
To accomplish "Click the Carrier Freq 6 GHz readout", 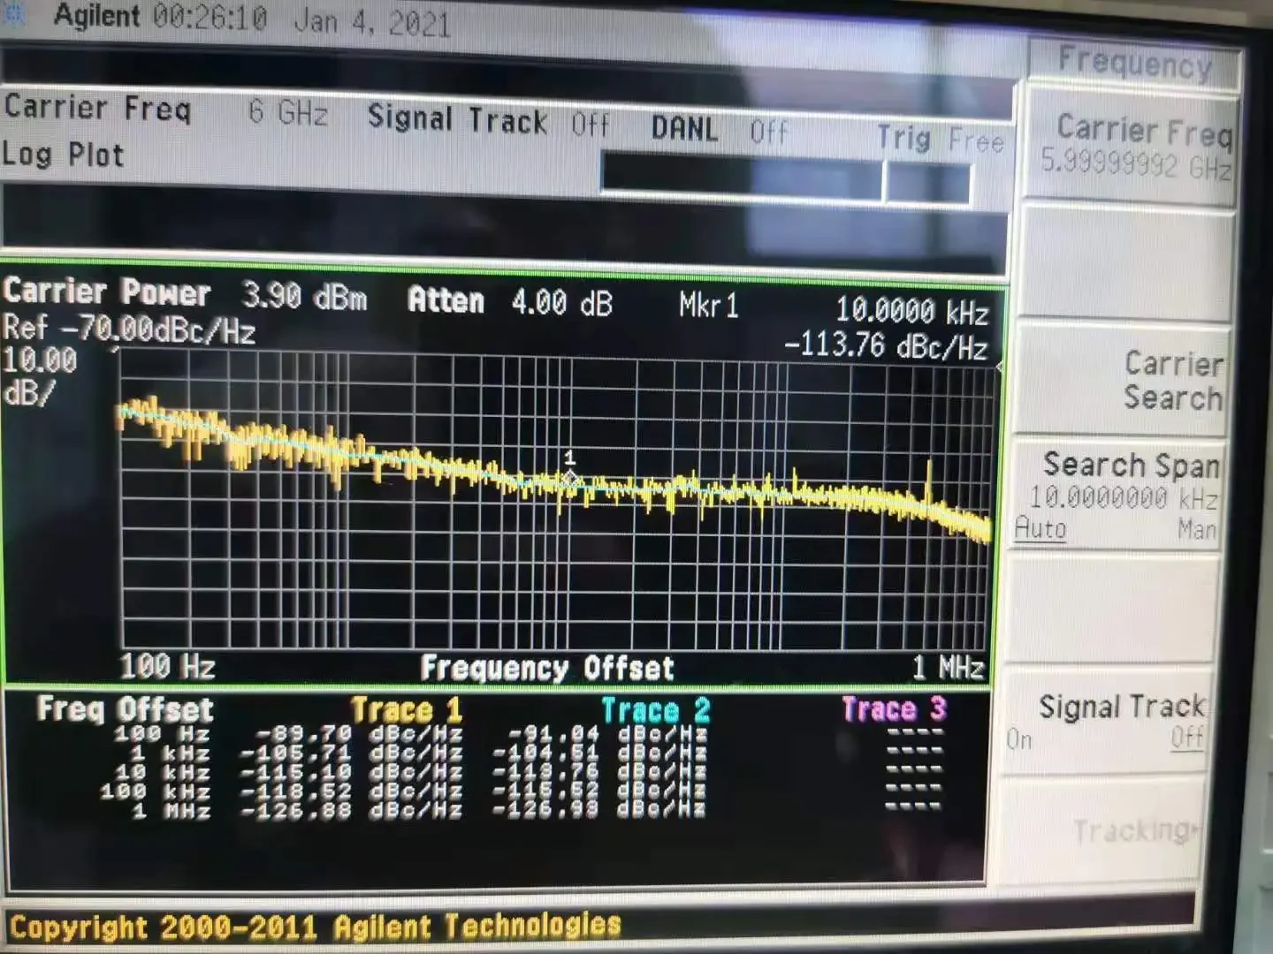I will tap(166, 110).
